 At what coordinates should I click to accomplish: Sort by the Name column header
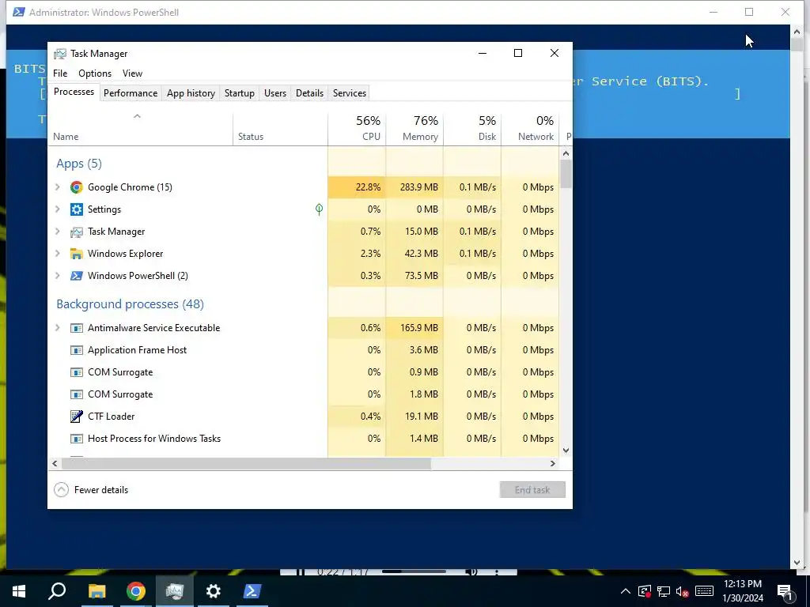140,129
